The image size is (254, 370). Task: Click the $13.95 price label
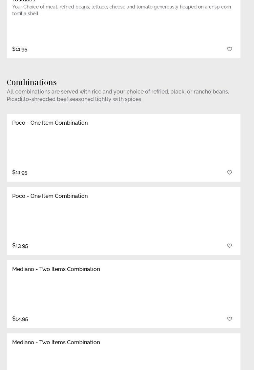(x=20, y=246)
